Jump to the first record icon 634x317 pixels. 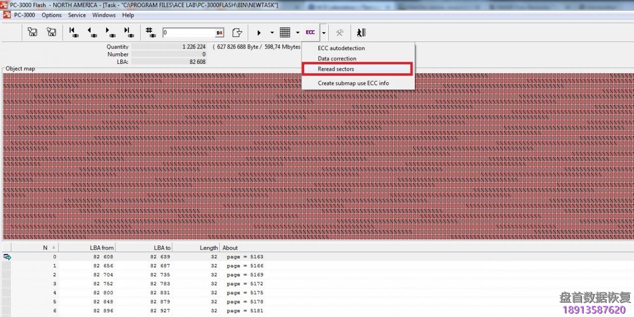pos(73,32)
